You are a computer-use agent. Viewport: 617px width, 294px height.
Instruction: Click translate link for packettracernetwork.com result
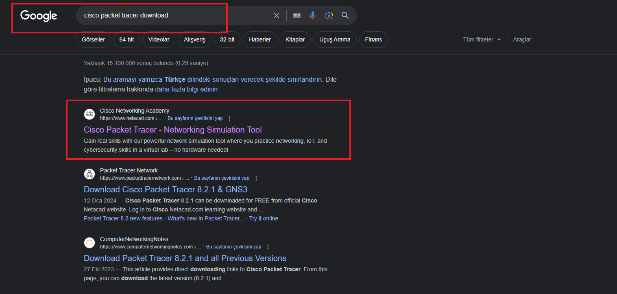coord(222,178)
